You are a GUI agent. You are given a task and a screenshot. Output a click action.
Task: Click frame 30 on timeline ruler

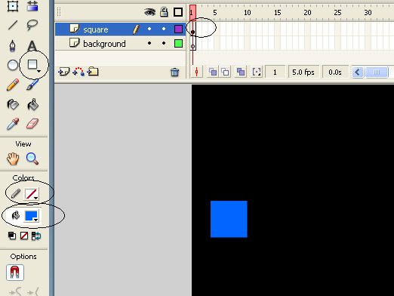[x=368, y=12]
